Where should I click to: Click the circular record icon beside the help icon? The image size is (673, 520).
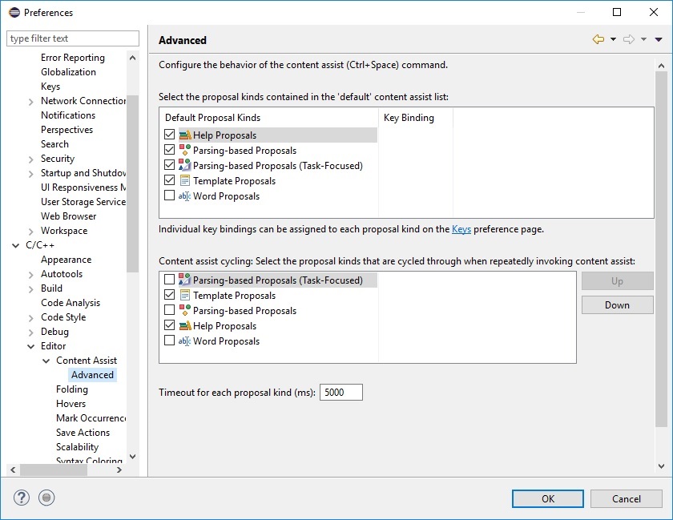46,498
